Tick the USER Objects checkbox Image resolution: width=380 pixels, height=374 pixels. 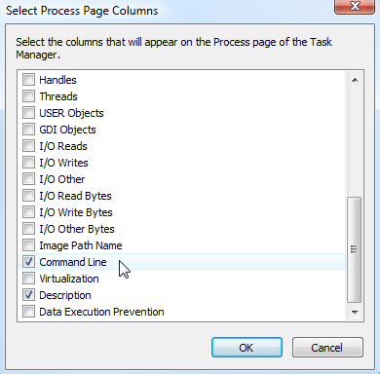pyautogui.click(x=28, y=113)
